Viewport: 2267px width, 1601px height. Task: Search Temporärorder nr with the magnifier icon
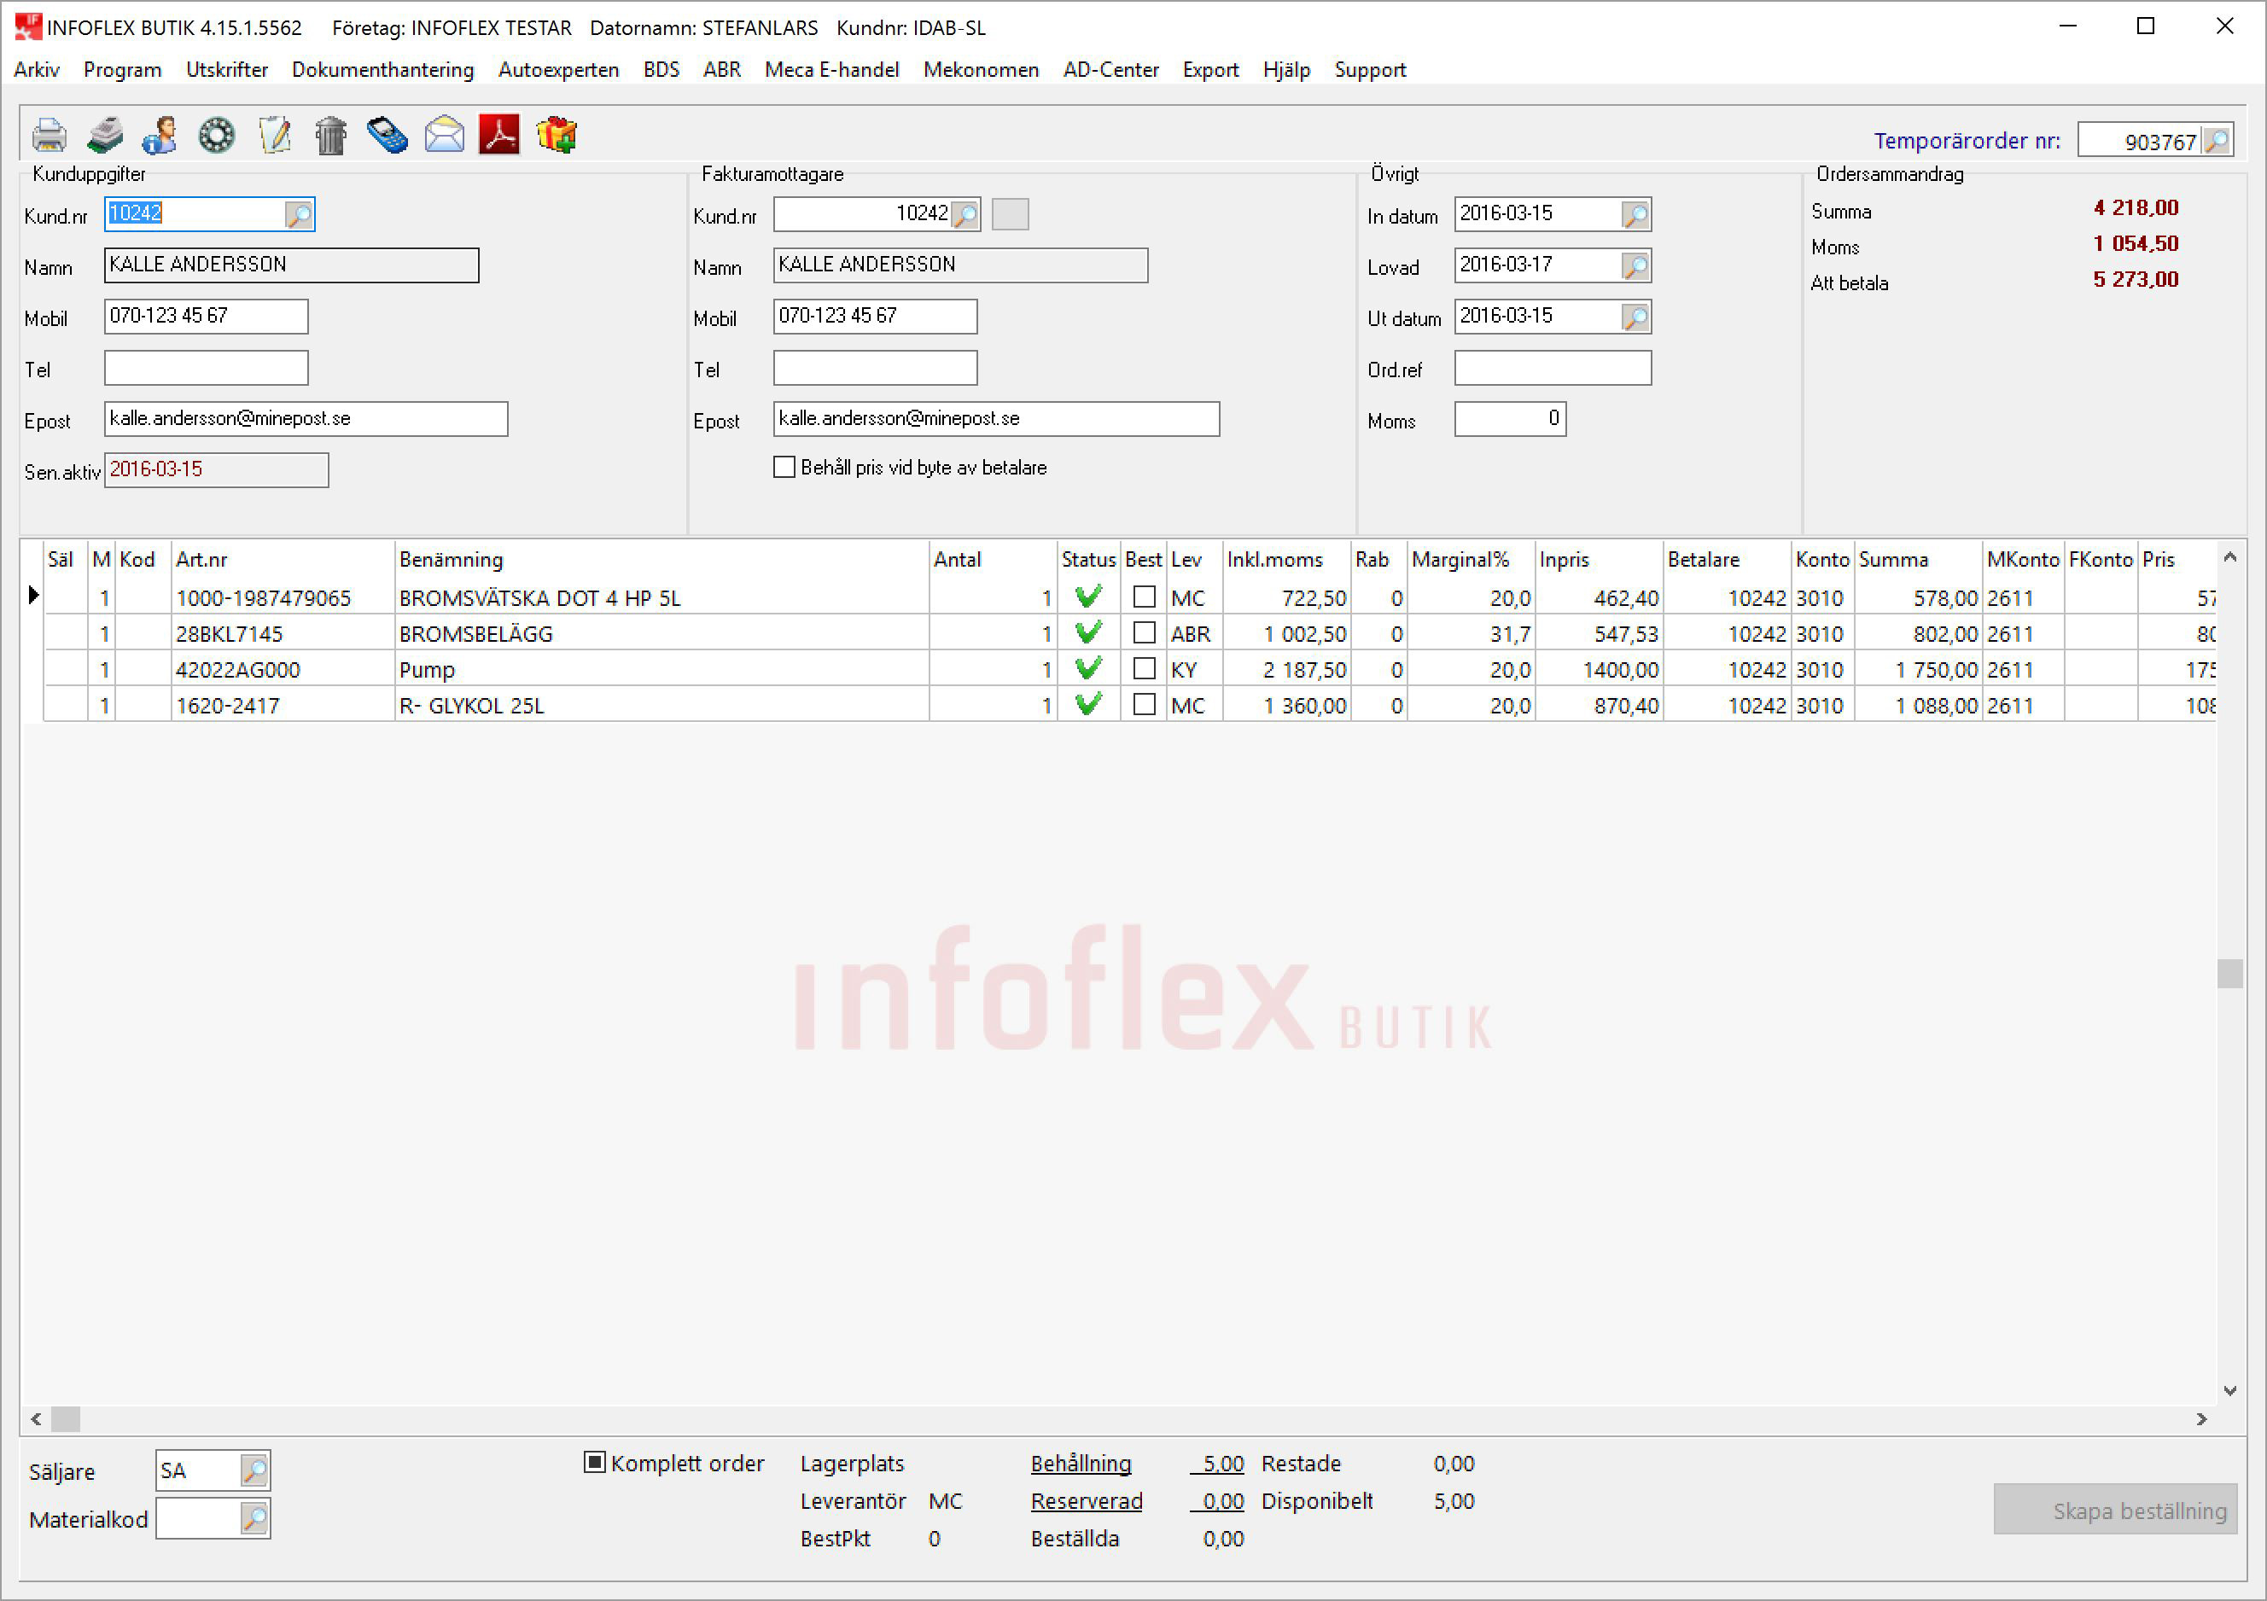[x=2217, y=141]
